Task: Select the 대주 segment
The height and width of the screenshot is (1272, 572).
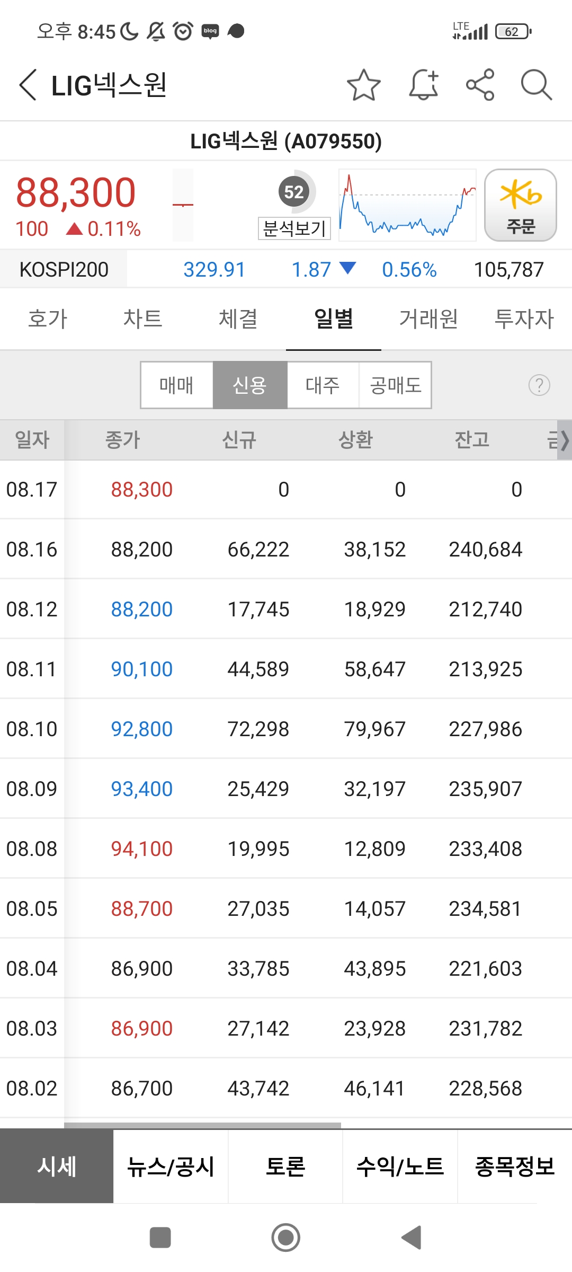Action: 323,385
